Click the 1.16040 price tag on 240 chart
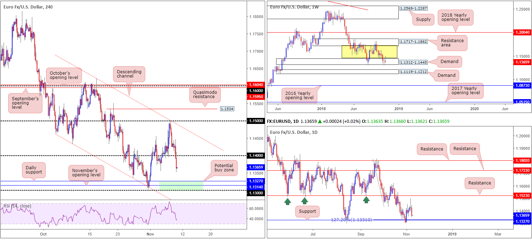 (x=256, y=85)
